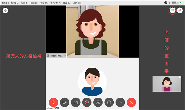Click the grid view layout icon
The height and width of the screenshot is (110, 185).
tap(173, 11)
